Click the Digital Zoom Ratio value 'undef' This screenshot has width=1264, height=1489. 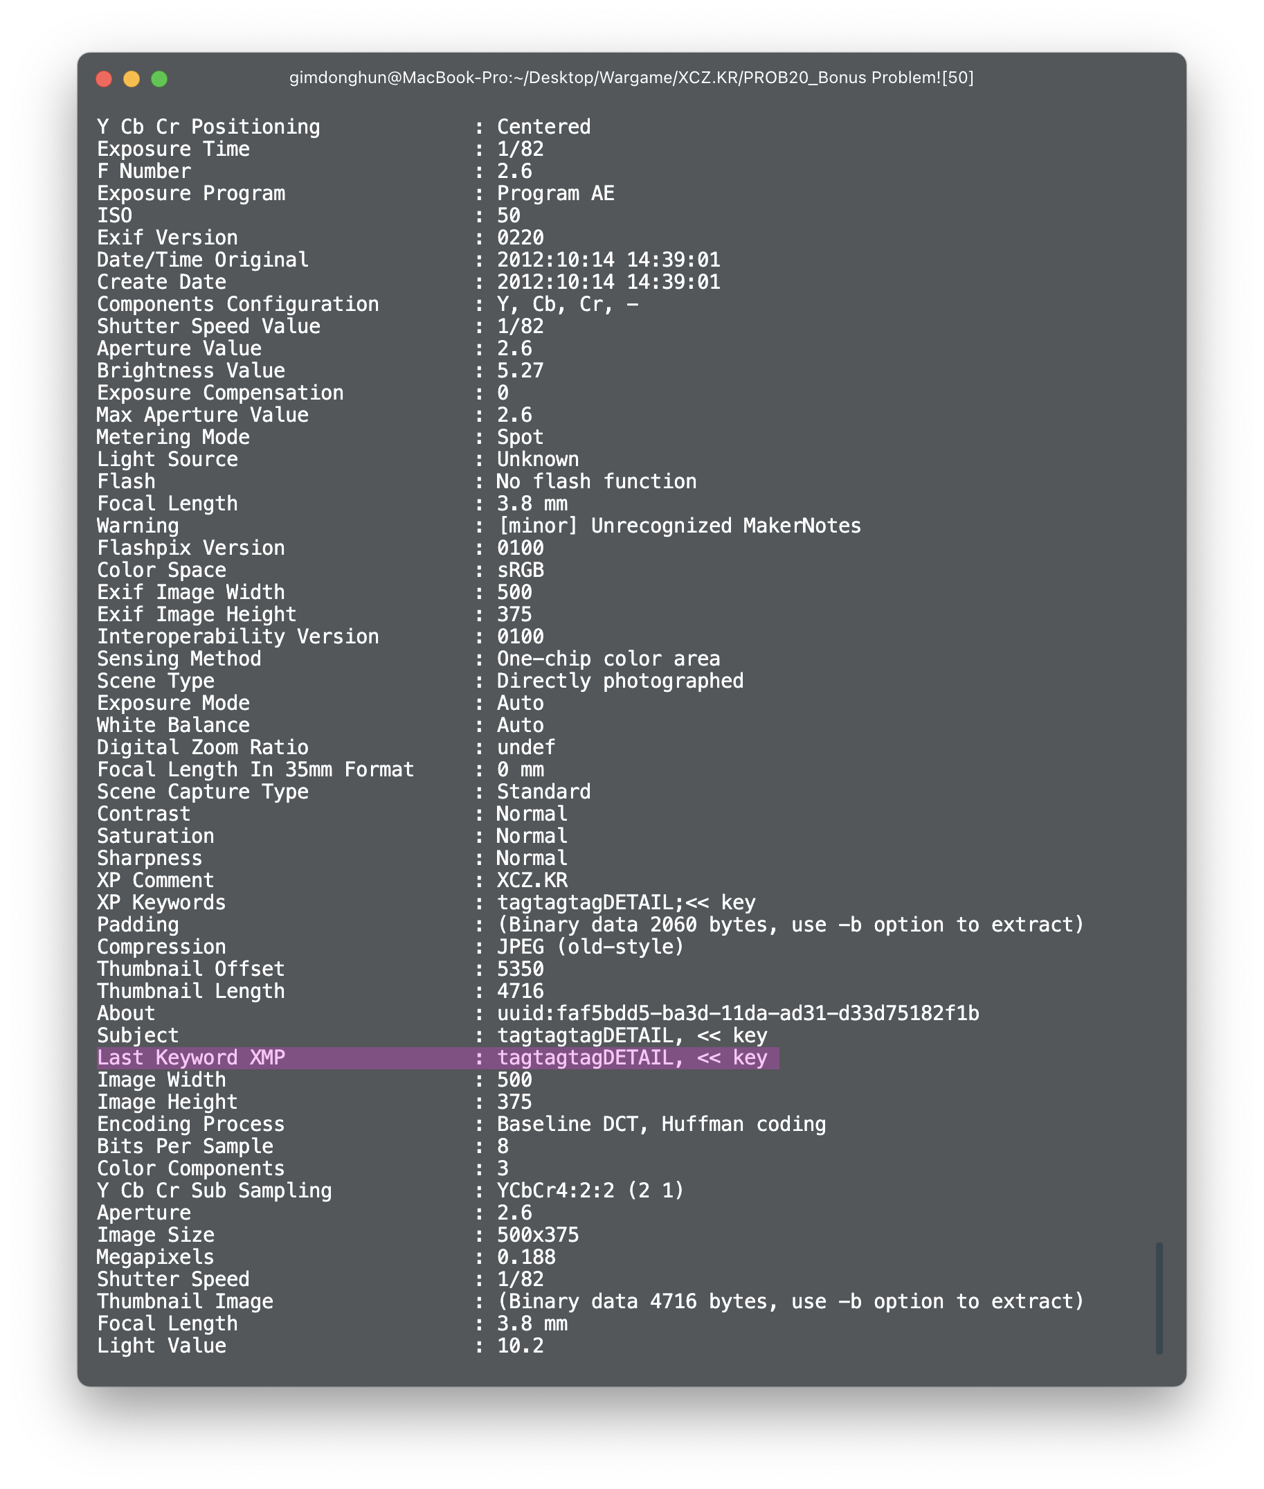(527, 748)
